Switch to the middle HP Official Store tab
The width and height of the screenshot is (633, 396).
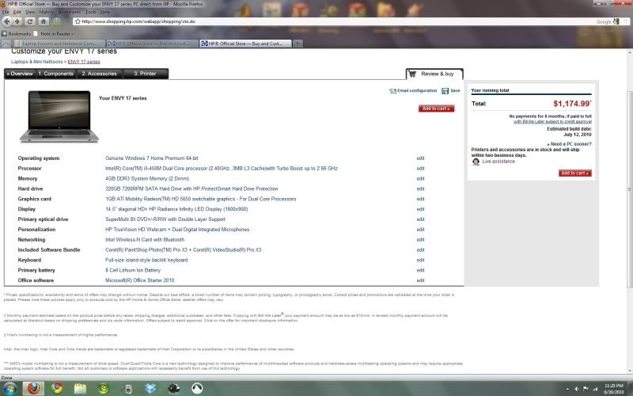(152, 44)
